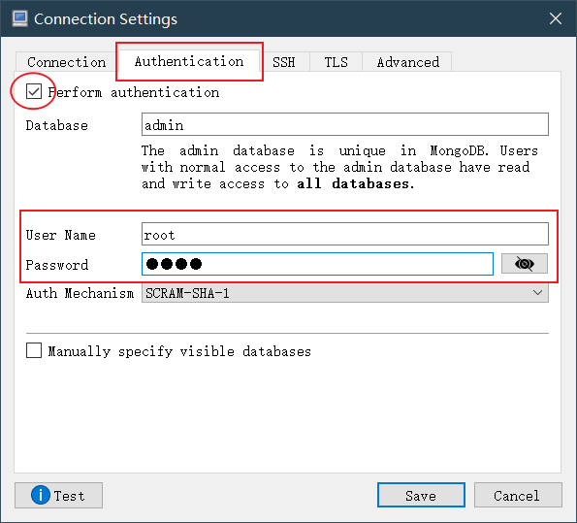Go to the TLS tab
The image size is (577, 523).
336,62
